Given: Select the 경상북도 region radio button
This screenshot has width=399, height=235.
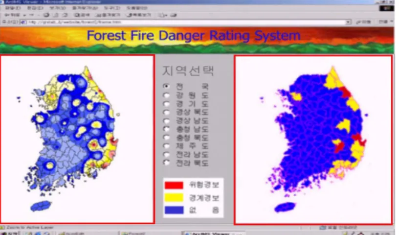Looking at the screenshot, I should click(166, 112).
